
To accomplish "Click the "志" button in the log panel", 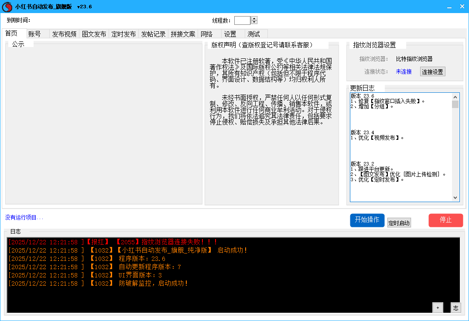I will point(455,307).
